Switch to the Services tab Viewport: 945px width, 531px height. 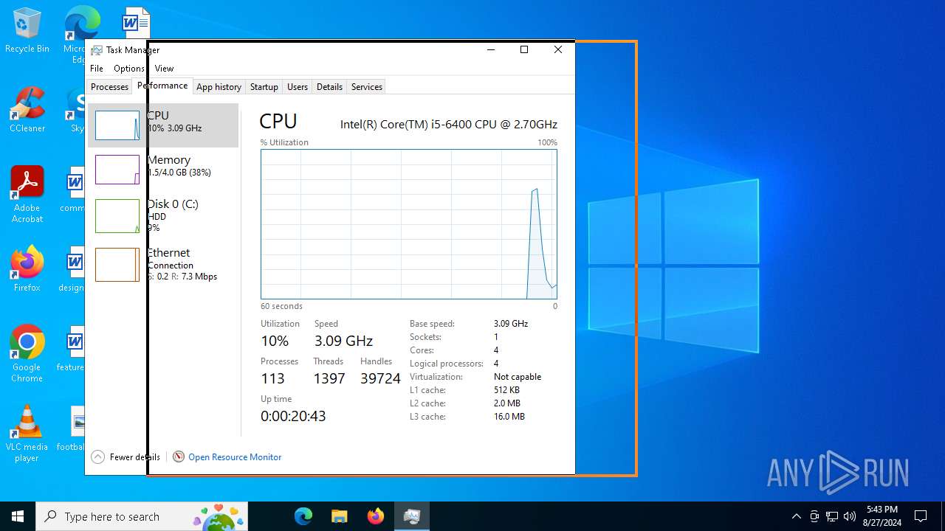click(x=367, y=87)
